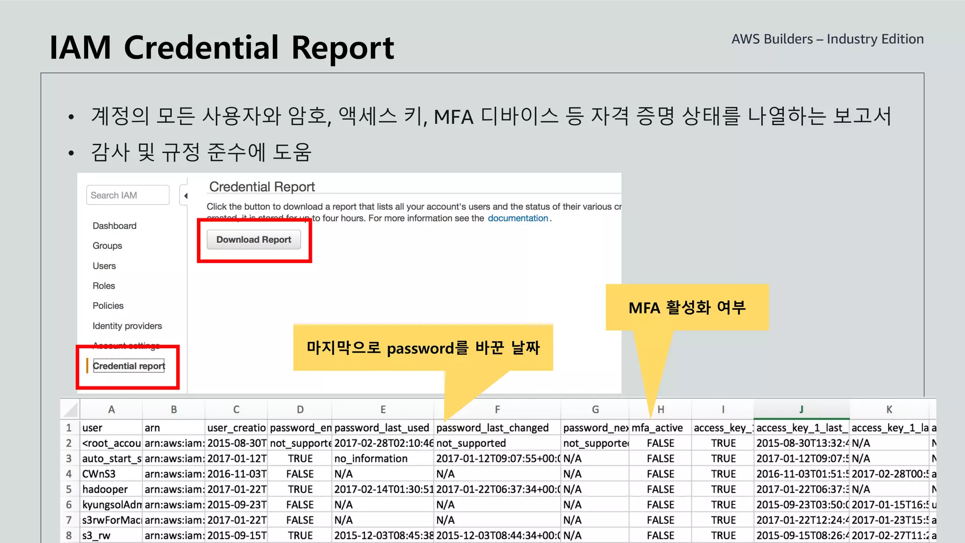Select column J header

801,410
